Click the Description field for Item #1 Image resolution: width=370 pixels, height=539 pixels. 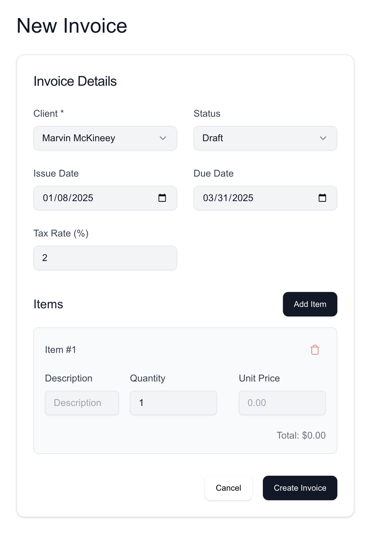point(82,403)
